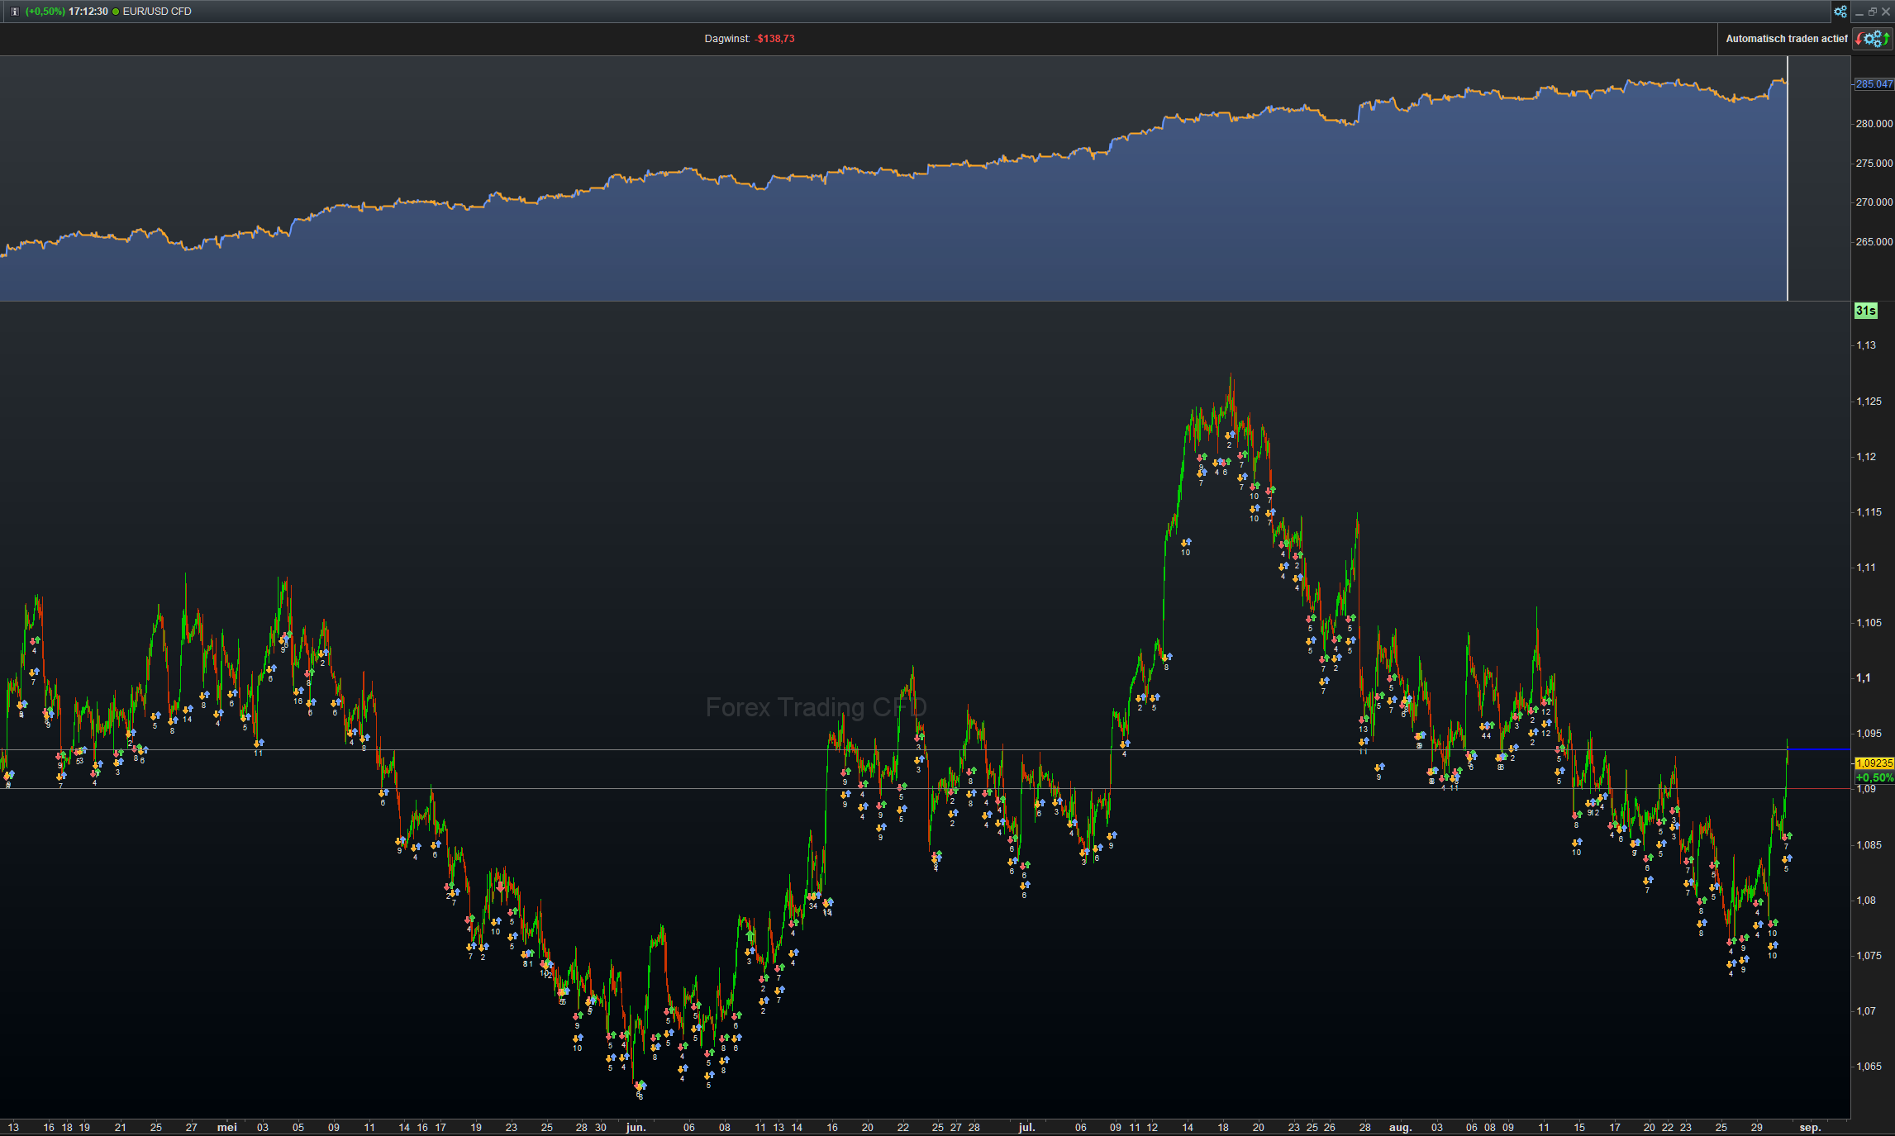1895x1136 pixels.
Task: Click the 1,13 price level on the axis
Action: [1866, 345]
